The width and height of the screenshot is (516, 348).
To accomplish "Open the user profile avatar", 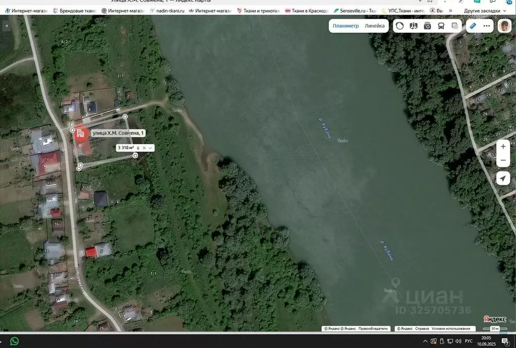I will click(x=504, y=26).
